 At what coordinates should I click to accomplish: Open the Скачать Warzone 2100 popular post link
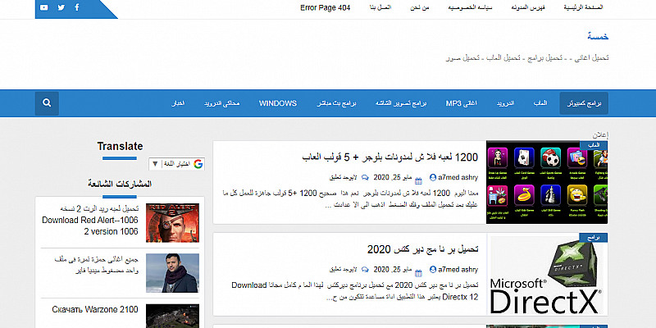pos(95,310)
